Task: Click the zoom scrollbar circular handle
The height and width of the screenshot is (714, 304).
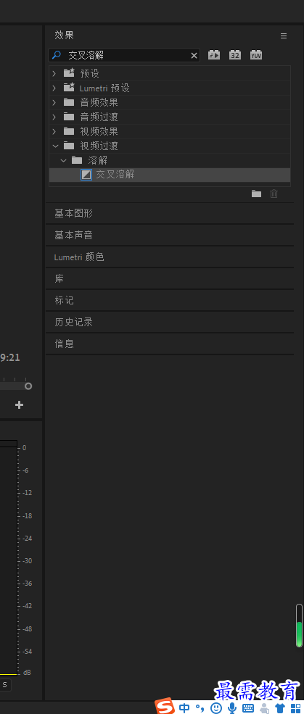Action: tap(28, 386)
